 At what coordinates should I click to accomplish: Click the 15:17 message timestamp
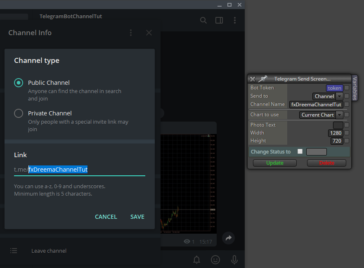tap(206, 242)
